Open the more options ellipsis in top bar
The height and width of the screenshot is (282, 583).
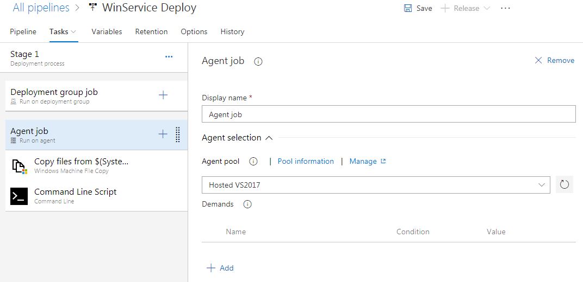[505, 8]
